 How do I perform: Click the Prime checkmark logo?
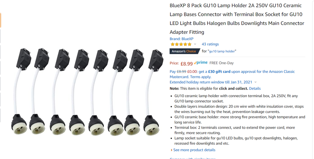coord(201,63)
